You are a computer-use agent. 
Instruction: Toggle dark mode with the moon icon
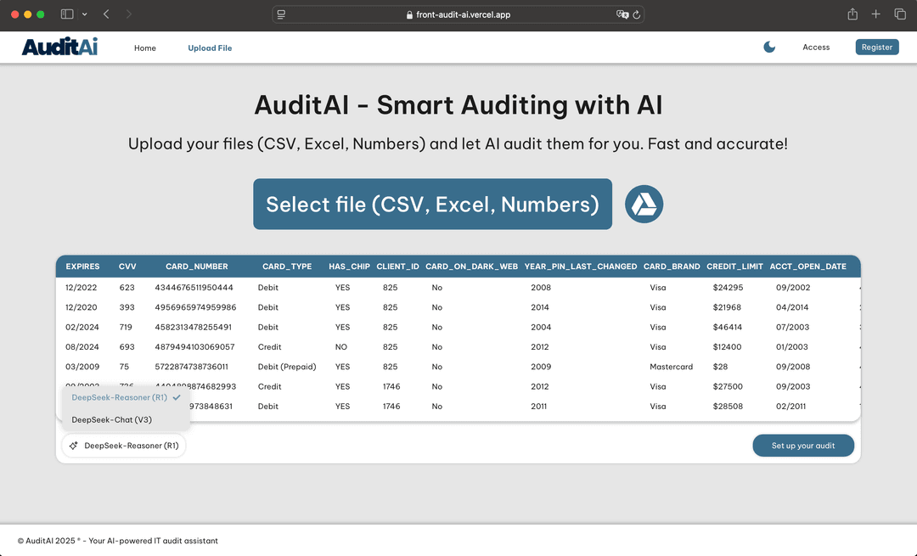[x=769, y=48]
